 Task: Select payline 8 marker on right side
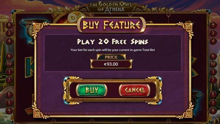pos(213,111)
